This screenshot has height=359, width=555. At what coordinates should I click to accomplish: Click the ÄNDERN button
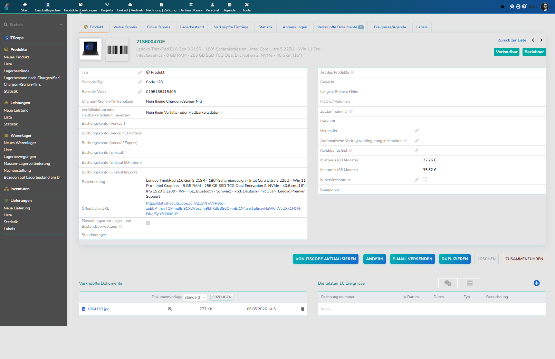tap(375, 259)
